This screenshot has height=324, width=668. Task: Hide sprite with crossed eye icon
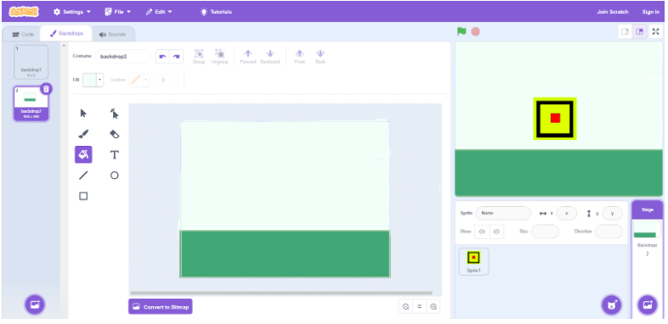[x=496, y=232]
